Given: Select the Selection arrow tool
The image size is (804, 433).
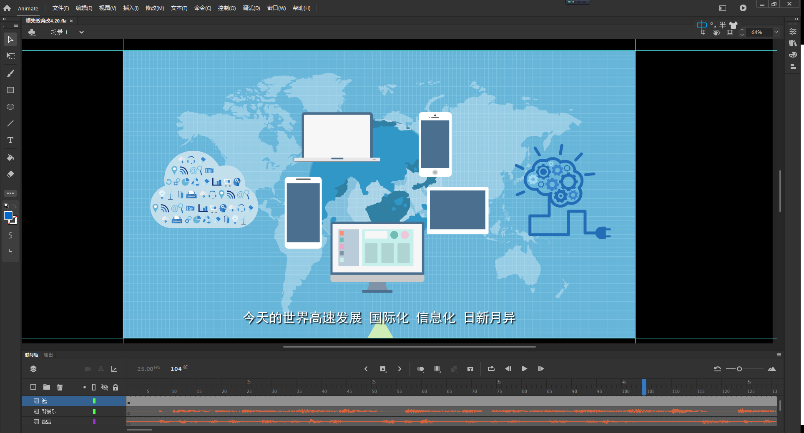Looking at the screenshot, I should pyautogui.click(x=10, y=40).
